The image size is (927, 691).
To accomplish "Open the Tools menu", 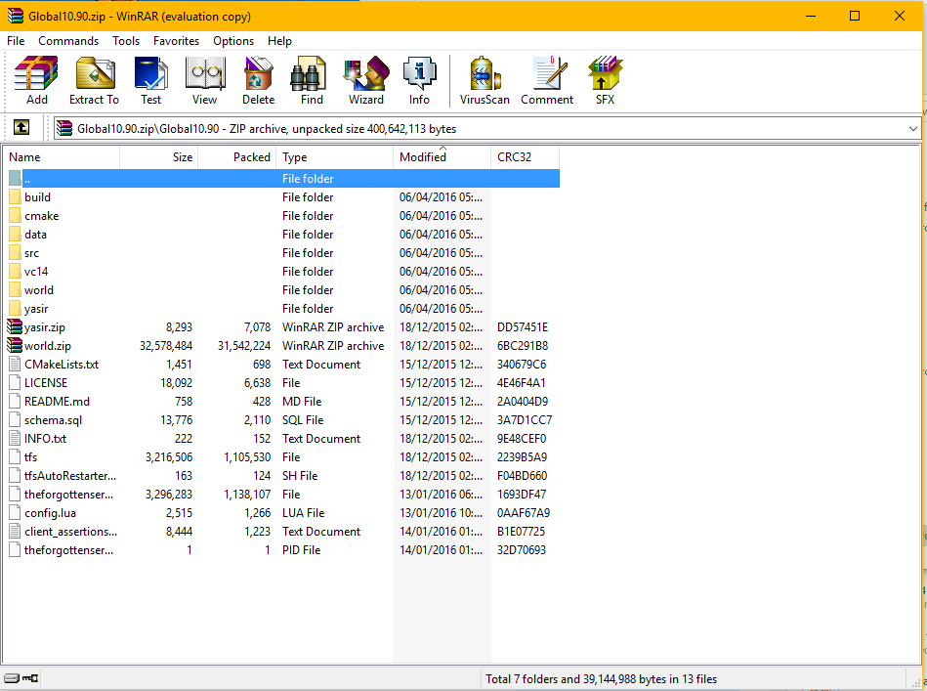I will tap(126, 41).
